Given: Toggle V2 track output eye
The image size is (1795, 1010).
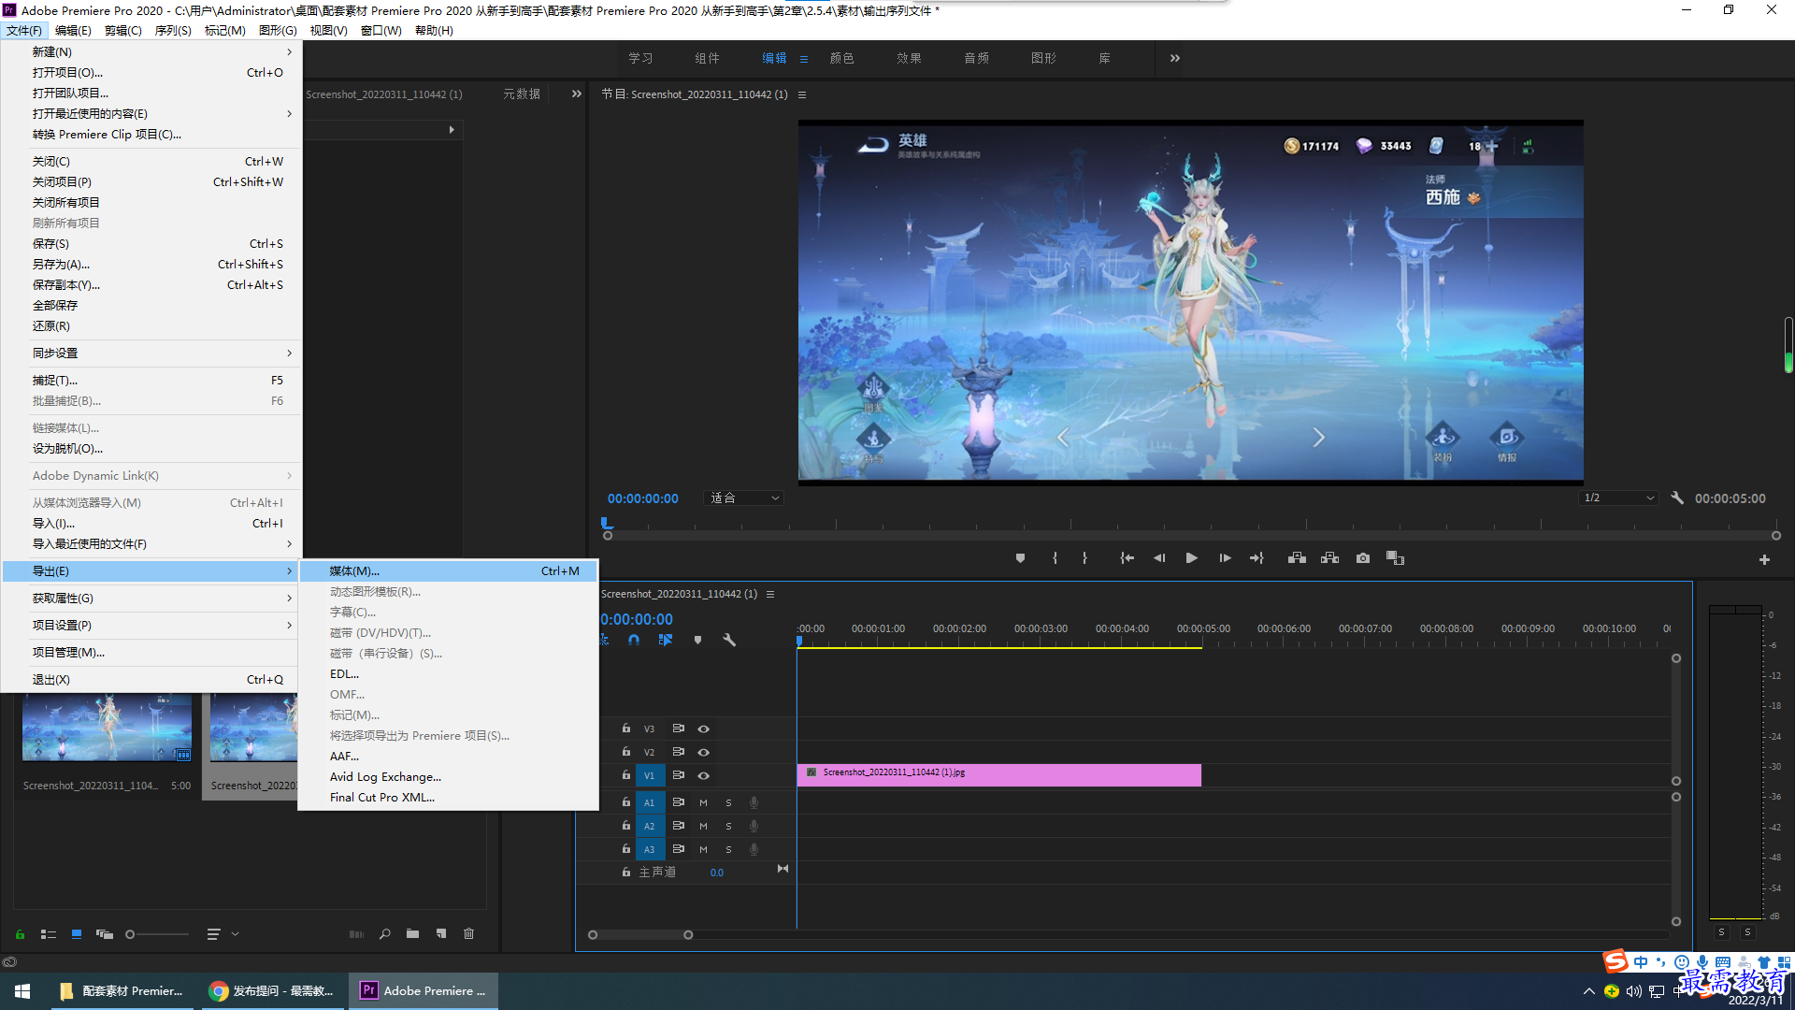Looking at the screenshot, I should click(703, 753).
